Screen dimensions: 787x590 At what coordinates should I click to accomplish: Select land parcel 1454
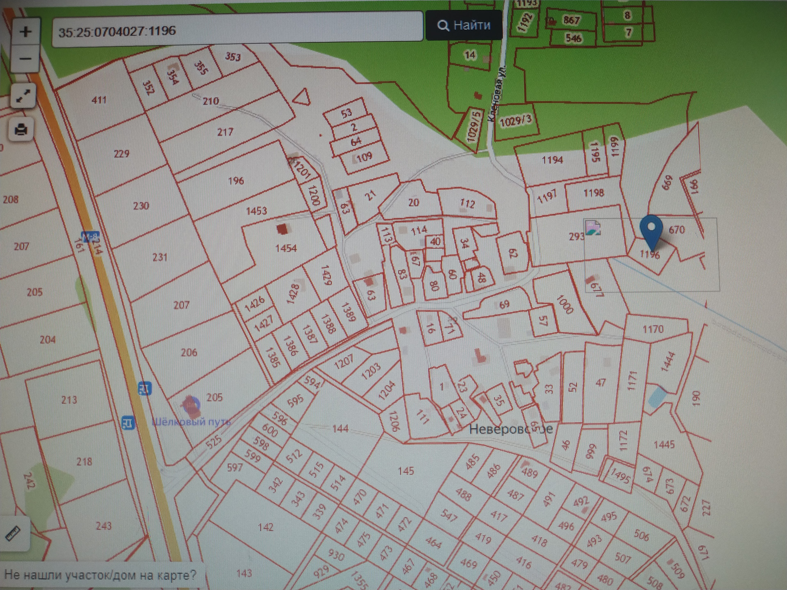pyautogui.click(x=286, y=248)
